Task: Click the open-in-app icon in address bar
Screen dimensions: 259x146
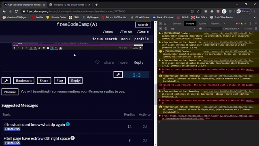Action: [192, 11]
